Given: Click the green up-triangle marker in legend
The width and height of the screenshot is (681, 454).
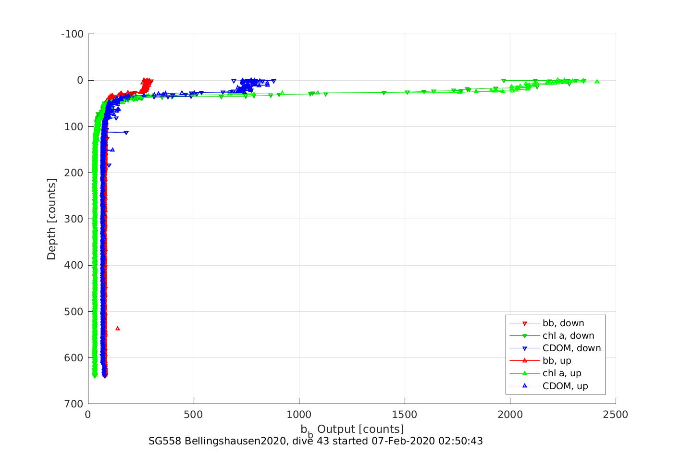Looking at the screenshot, I should [525, 373].
